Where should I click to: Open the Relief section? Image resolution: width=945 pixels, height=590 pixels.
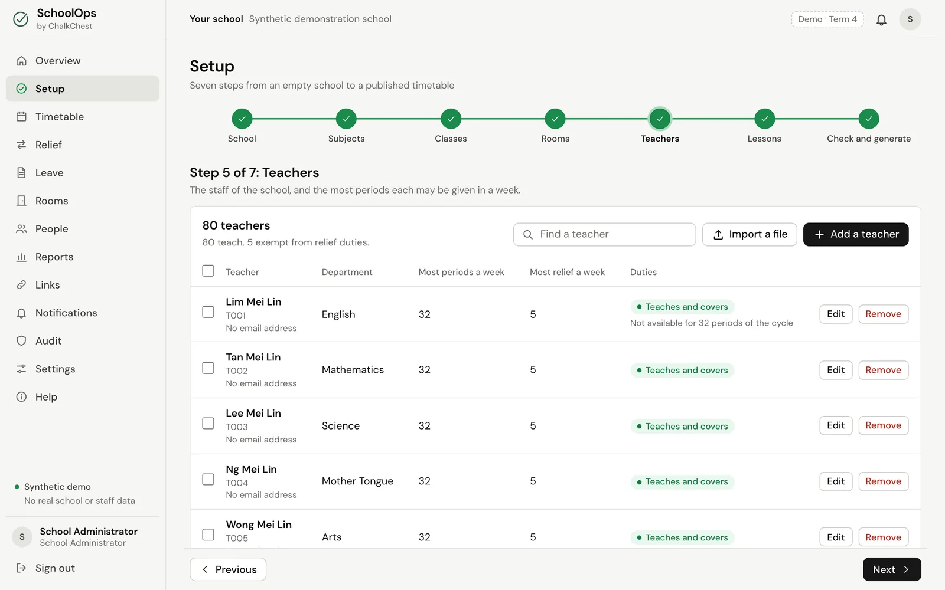coord(83,145)
